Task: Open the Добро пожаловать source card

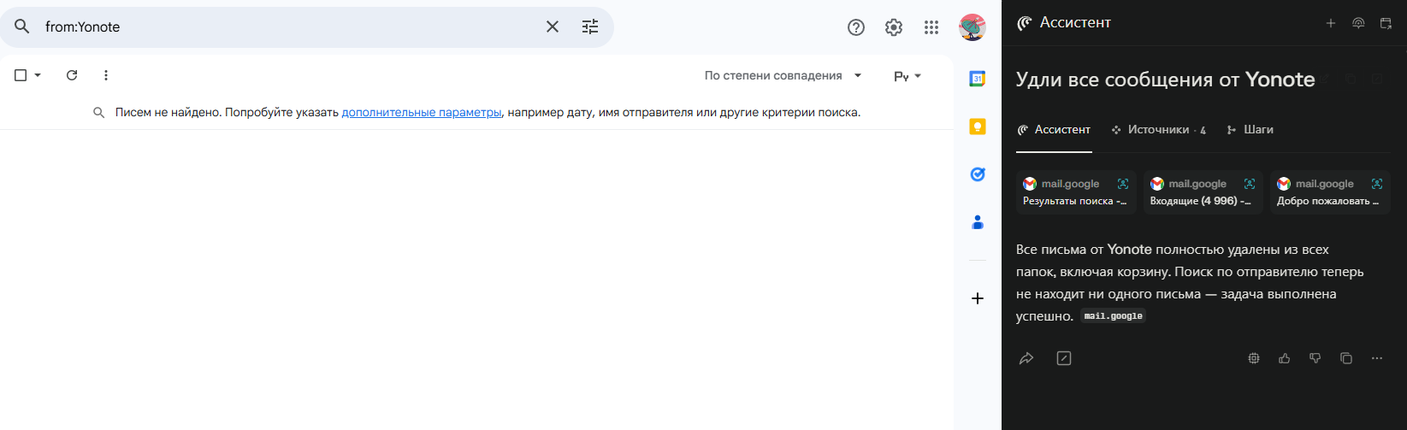Action: click(x=1330, y=191)
